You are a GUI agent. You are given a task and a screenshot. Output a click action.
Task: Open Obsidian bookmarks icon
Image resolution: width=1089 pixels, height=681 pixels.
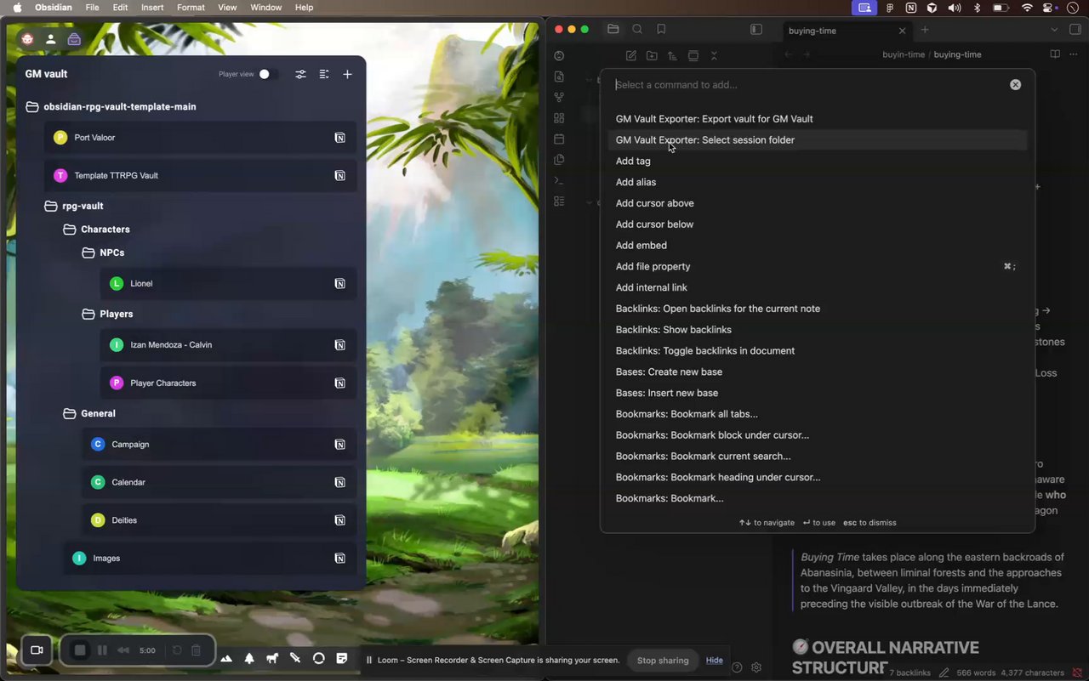[661, 29]
